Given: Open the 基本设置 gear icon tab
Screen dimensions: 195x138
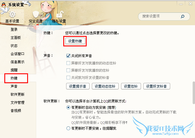Looking at the screenshot, I should point(12,17).
